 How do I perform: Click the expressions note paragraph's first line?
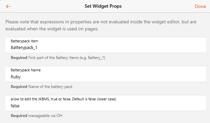[x=101, y=22]
